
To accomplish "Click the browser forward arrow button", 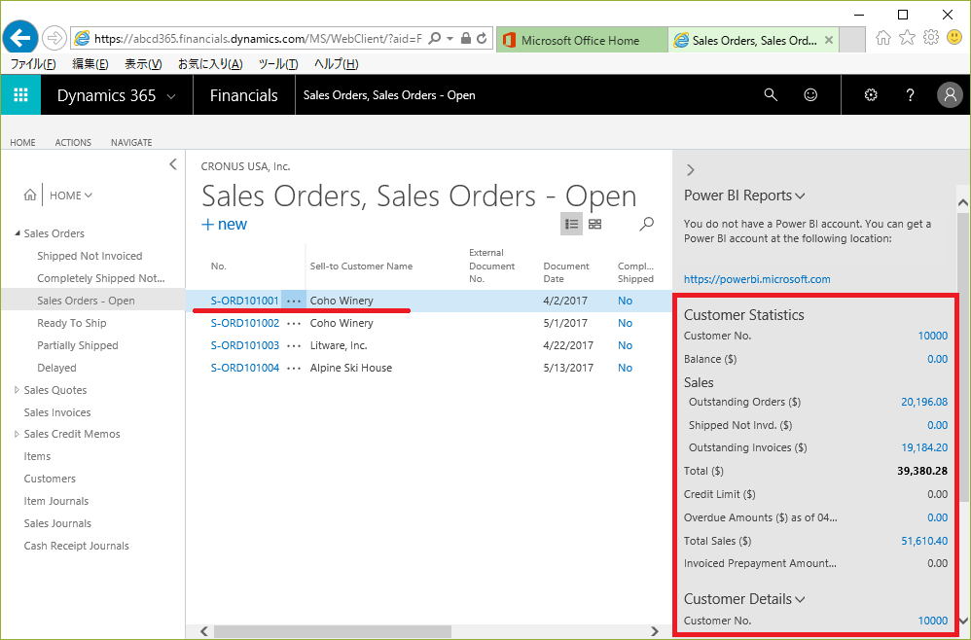I will [54, 38].
